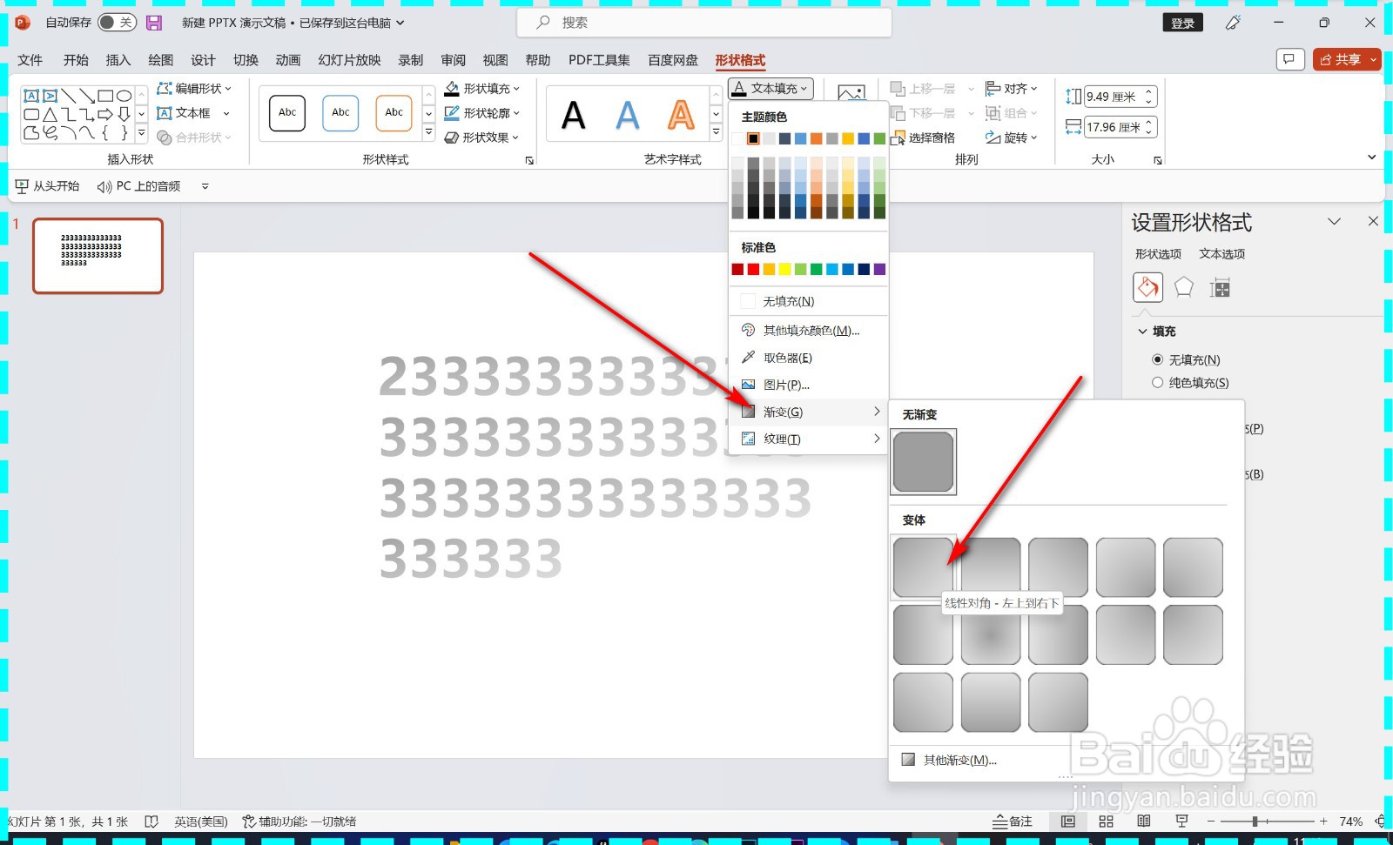
Task: Open the 选择窗格 pane
Action: [924, 137]
